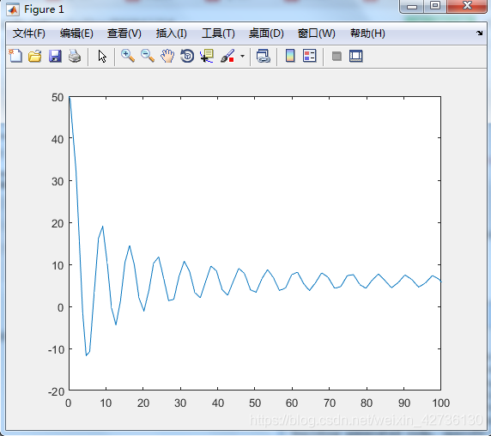The height and width of the screenshot is (436, 491).
Task: Click x-axis tick label 50
Action: pos(255,403)
